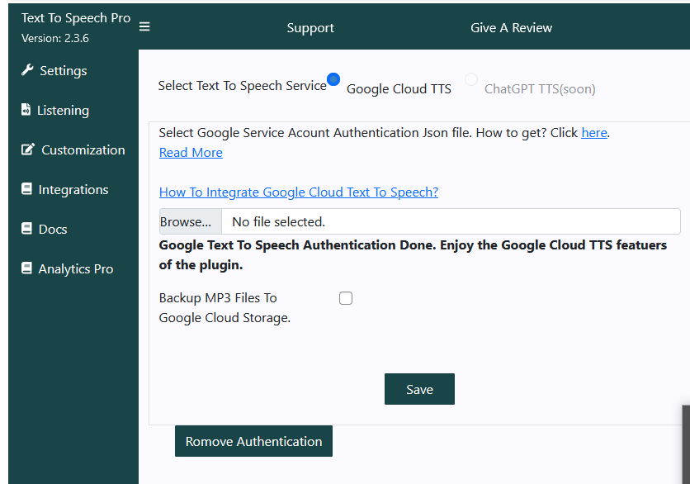Click the wrench icon beside Settings
690x484 pixels.
[27, 70]
